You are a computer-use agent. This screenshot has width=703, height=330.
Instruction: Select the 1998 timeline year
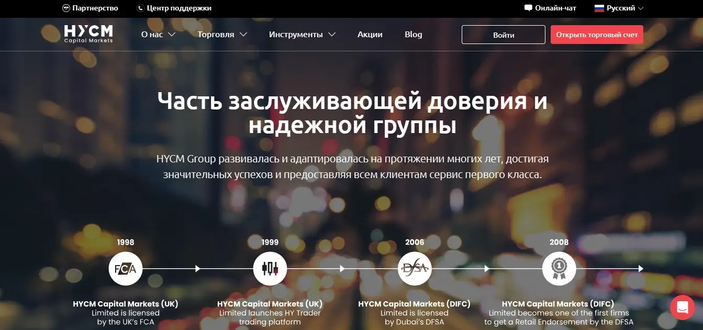126,242
